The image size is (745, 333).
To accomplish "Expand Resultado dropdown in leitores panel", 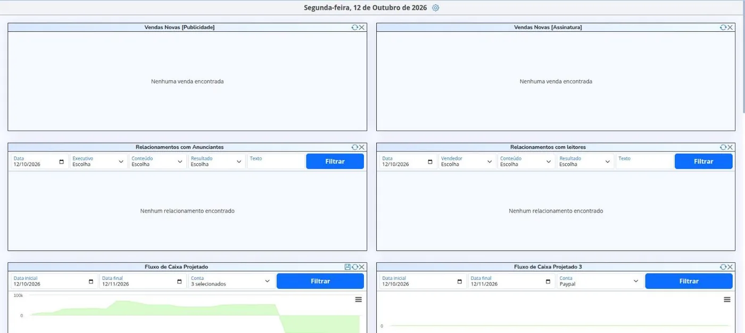I will 585,161.
